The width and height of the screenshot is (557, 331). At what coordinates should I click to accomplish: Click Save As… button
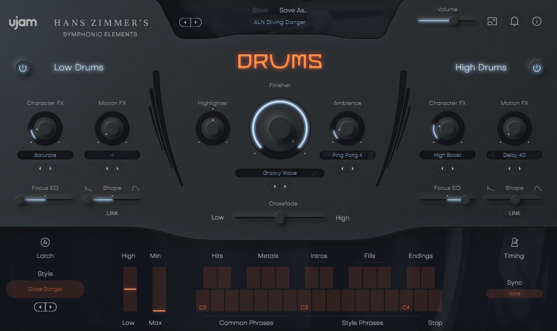point(293,10)
